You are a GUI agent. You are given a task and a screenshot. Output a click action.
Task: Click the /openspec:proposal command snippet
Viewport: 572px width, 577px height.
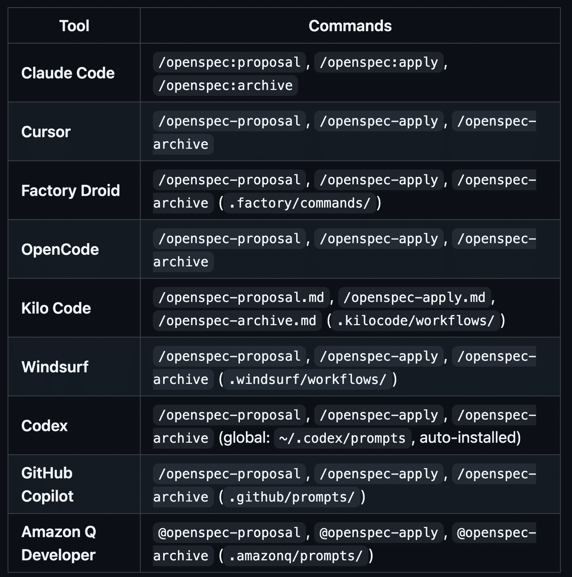229,63
